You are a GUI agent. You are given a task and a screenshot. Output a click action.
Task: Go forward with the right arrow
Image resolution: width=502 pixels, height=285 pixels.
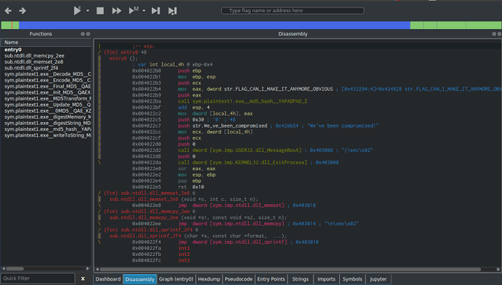[x=22, y=11]
